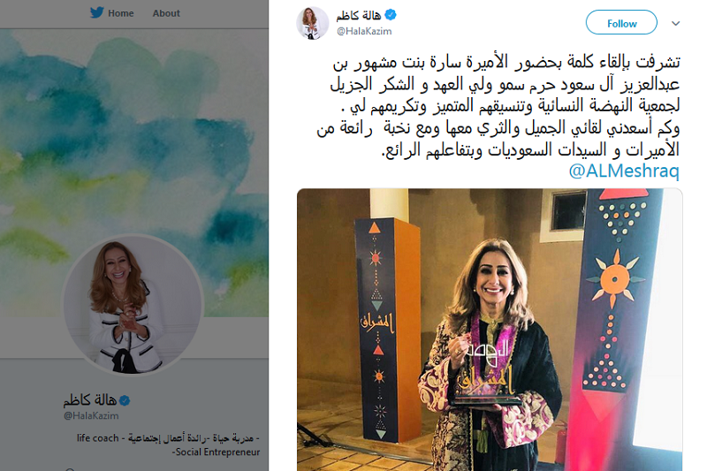Click the life coach bio text
The image size is (707, 471).
(x=97, y=438)
